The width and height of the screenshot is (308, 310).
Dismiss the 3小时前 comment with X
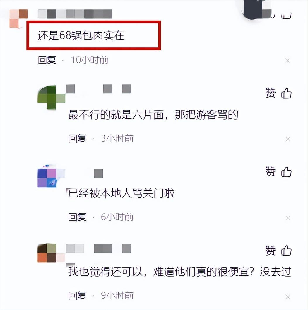click(288, 139)
